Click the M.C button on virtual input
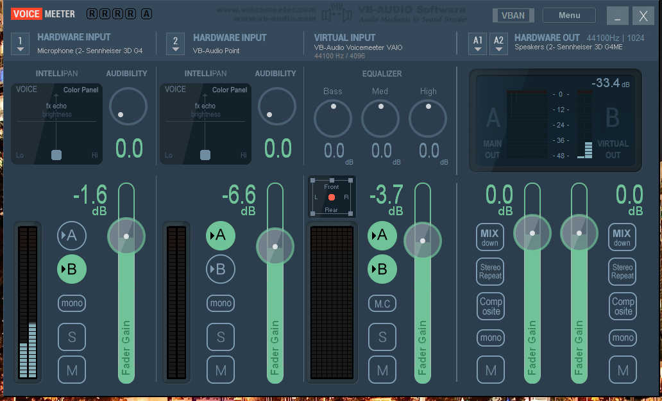This screenshot has width=662, height=401. point(382,303)
